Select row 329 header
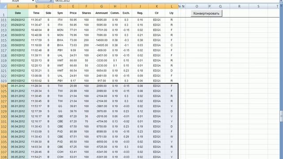283x159 pixels. click(4, 111)
